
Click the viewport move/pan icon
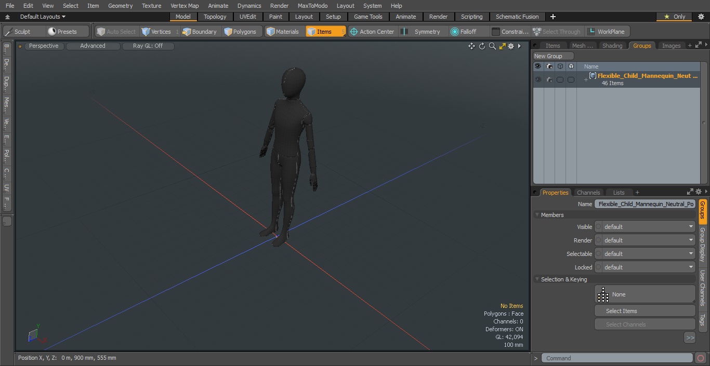pyautogui.click(x=471, y=46)
